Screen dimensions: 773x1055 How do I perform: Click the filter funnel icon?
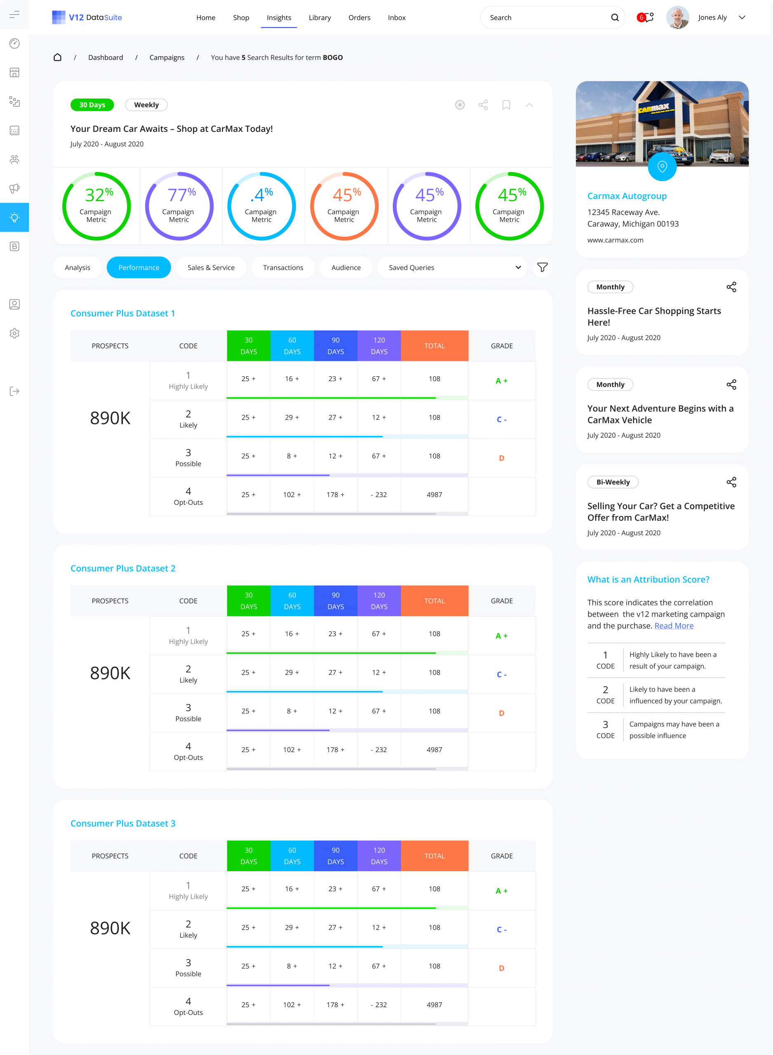pyautogui.click(x=542, y=267)
